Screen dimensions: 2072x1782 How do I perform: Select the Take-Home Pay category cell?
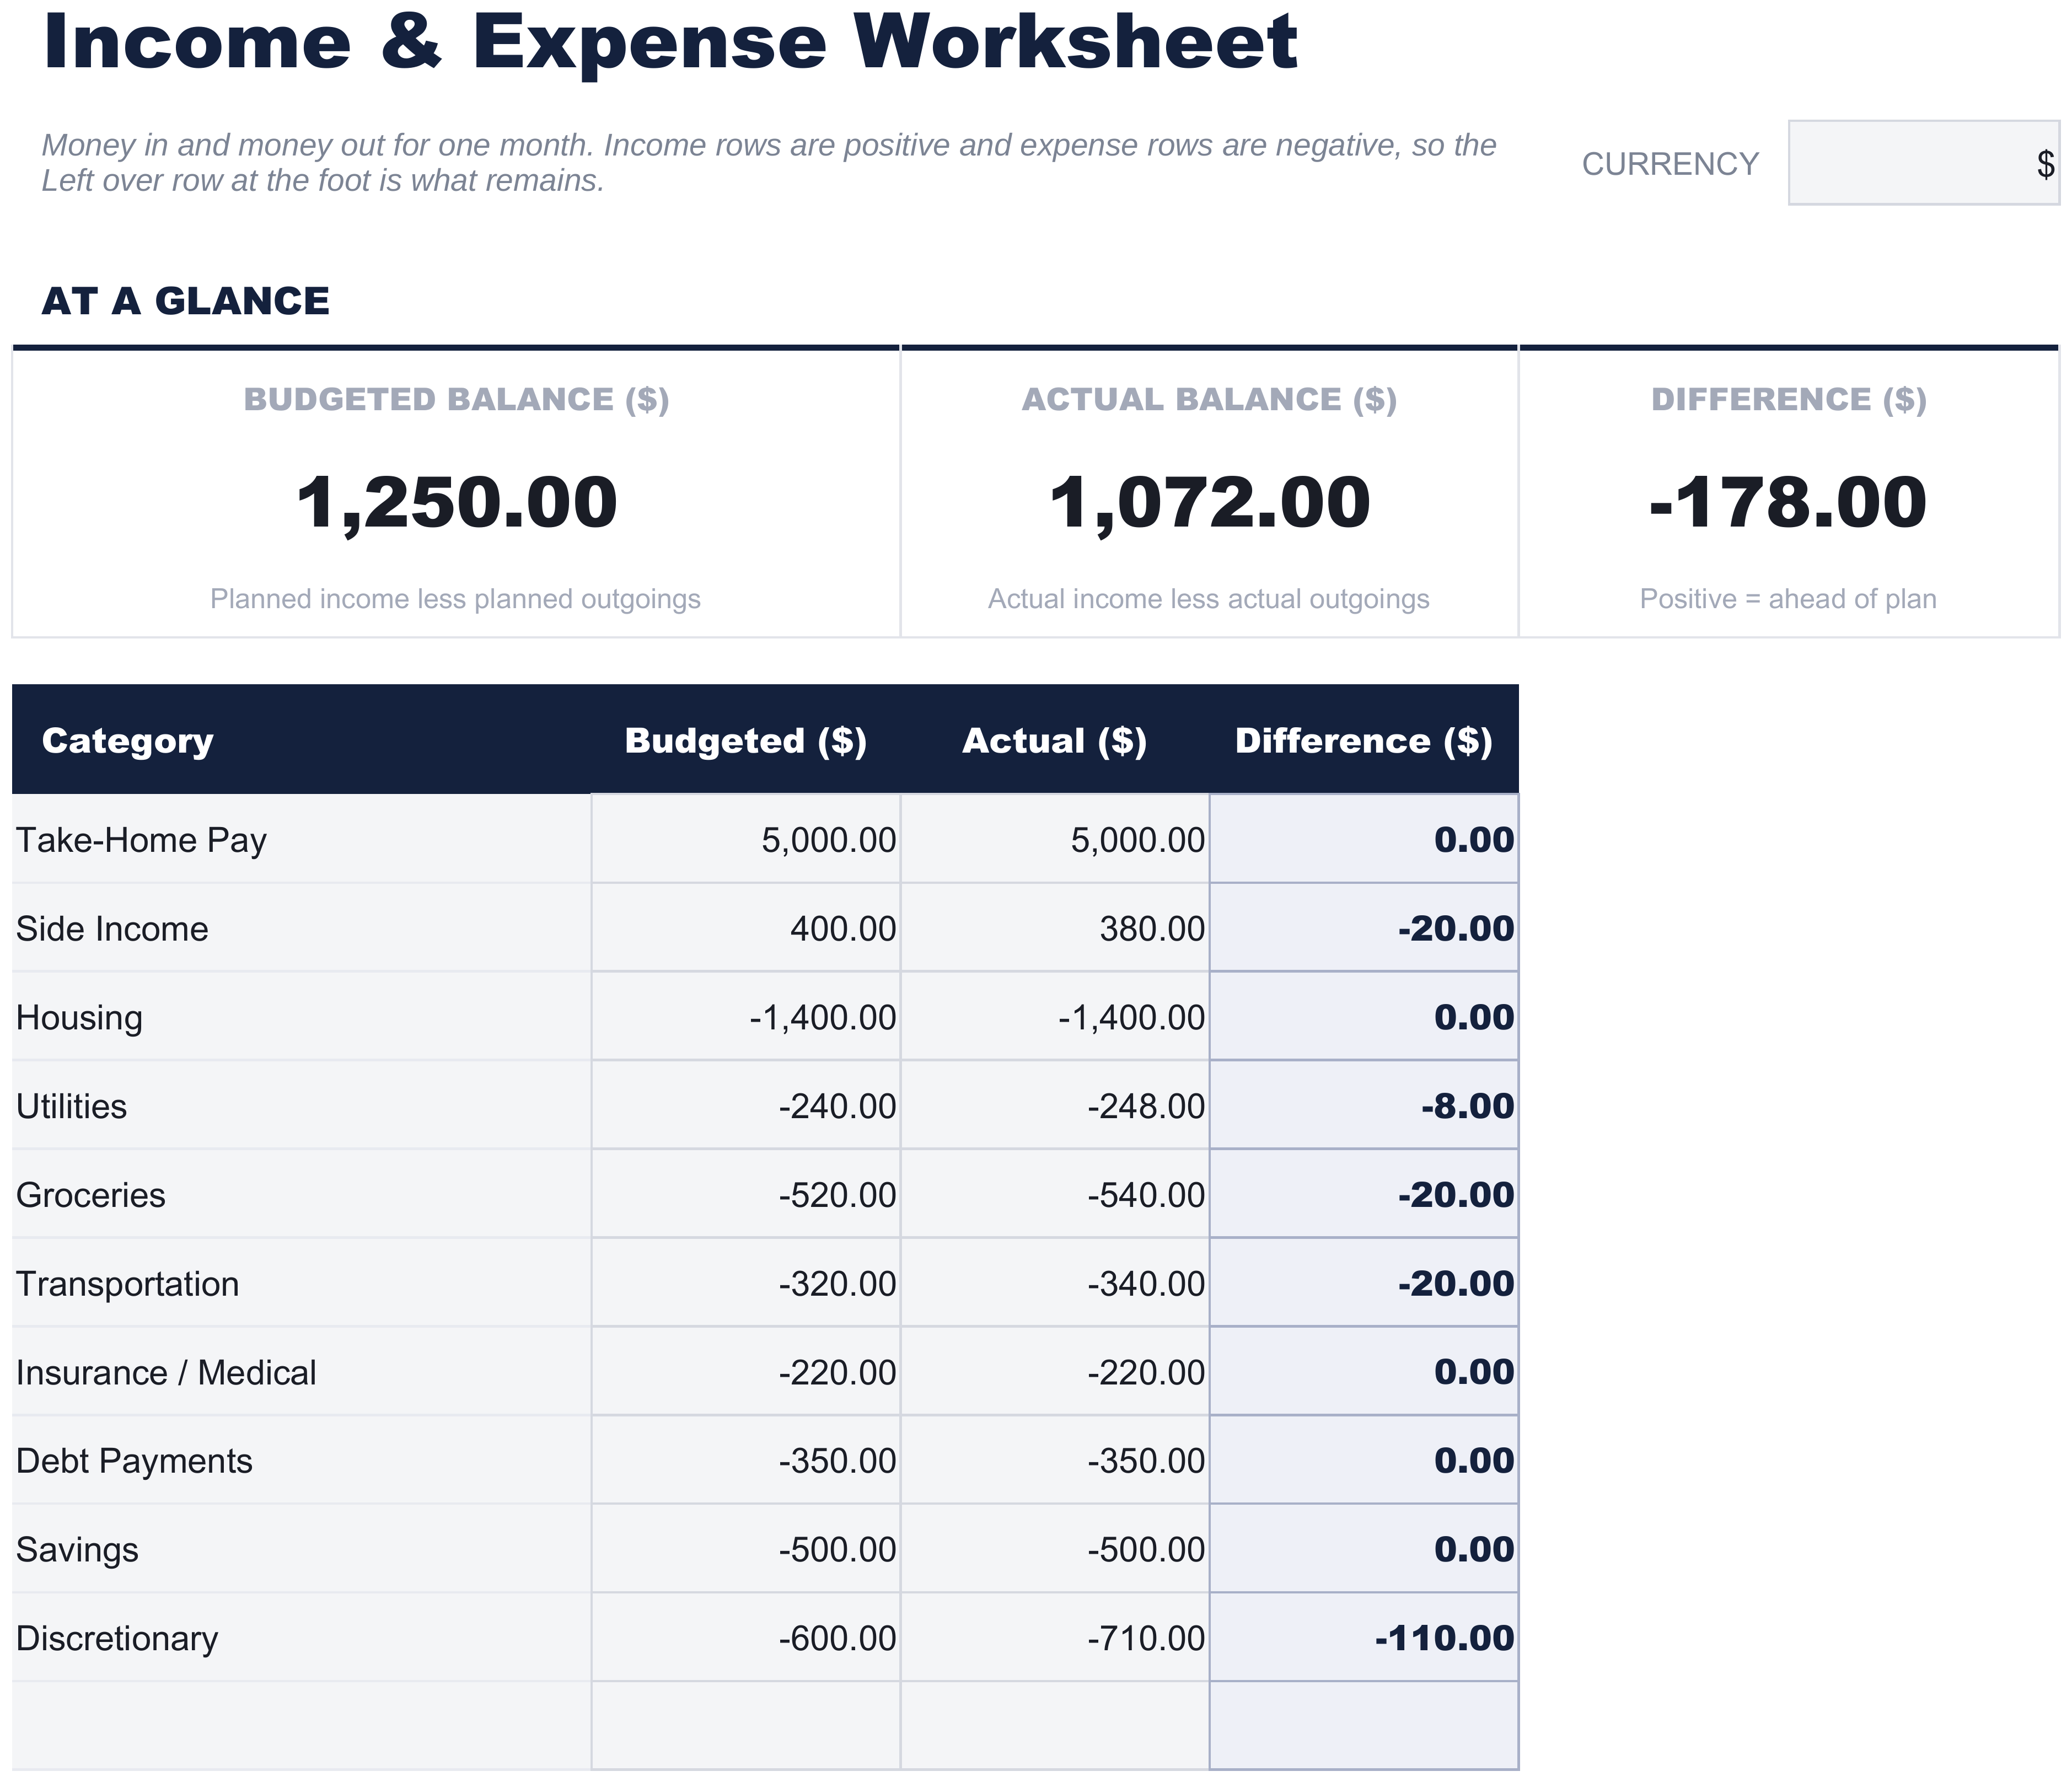(301, 839)
